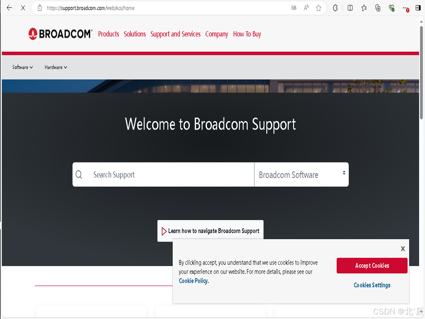The image size is (425, 319).
Task: Click Learn how to navigate Broadcom Support
Action: 210,231
